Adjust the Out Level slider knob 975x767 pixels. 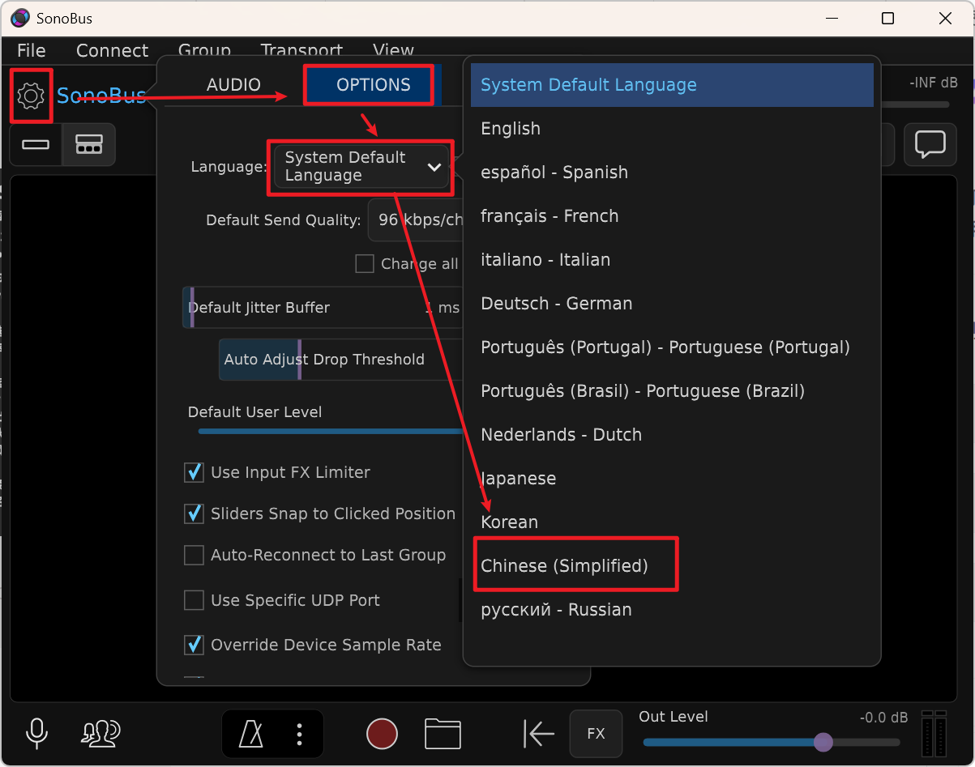point(823,742)
